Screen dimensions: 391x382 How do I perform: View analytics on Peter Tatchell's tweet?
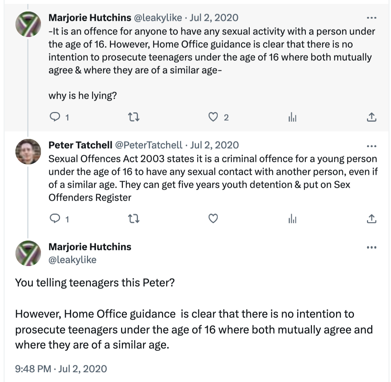pos(292,219)
